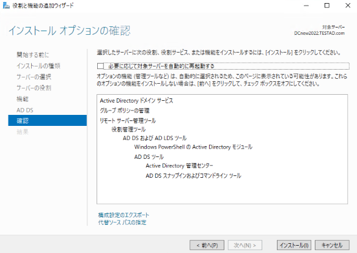This screenshot has height=253, width=357.
Task: Minimize the wizard window
Action: coord(306,5)
